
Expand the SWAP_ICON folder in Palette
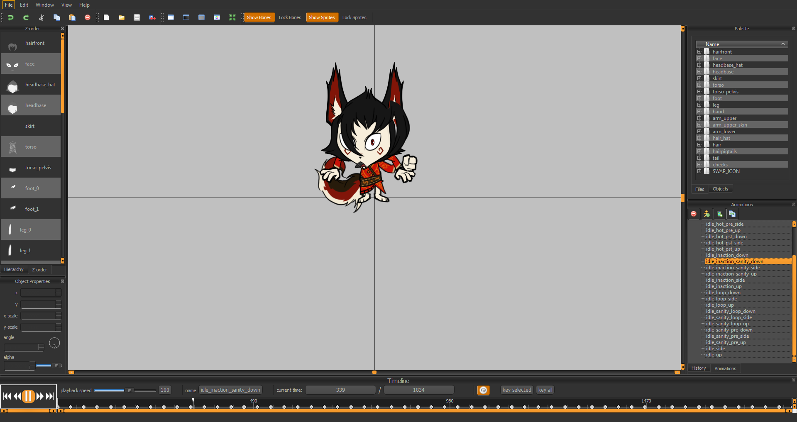pyautogui.click(x=699, y=171)
